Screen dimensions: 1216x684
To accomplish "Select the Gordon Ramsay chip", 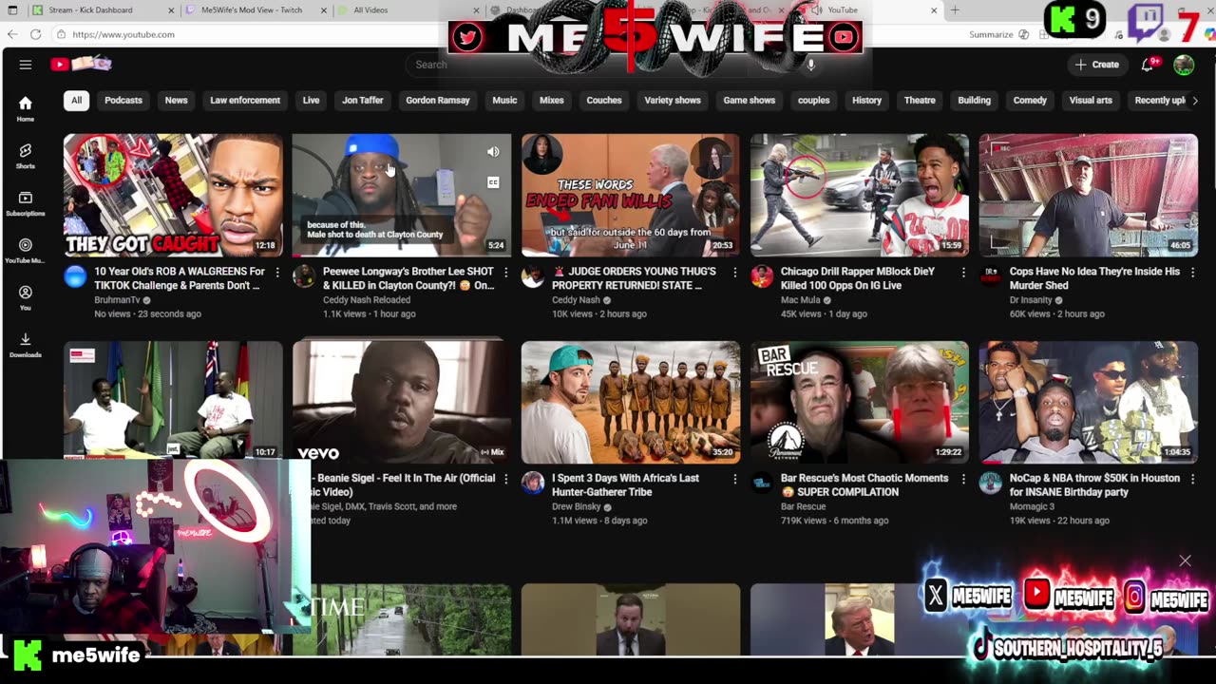I will pos(438,101).
